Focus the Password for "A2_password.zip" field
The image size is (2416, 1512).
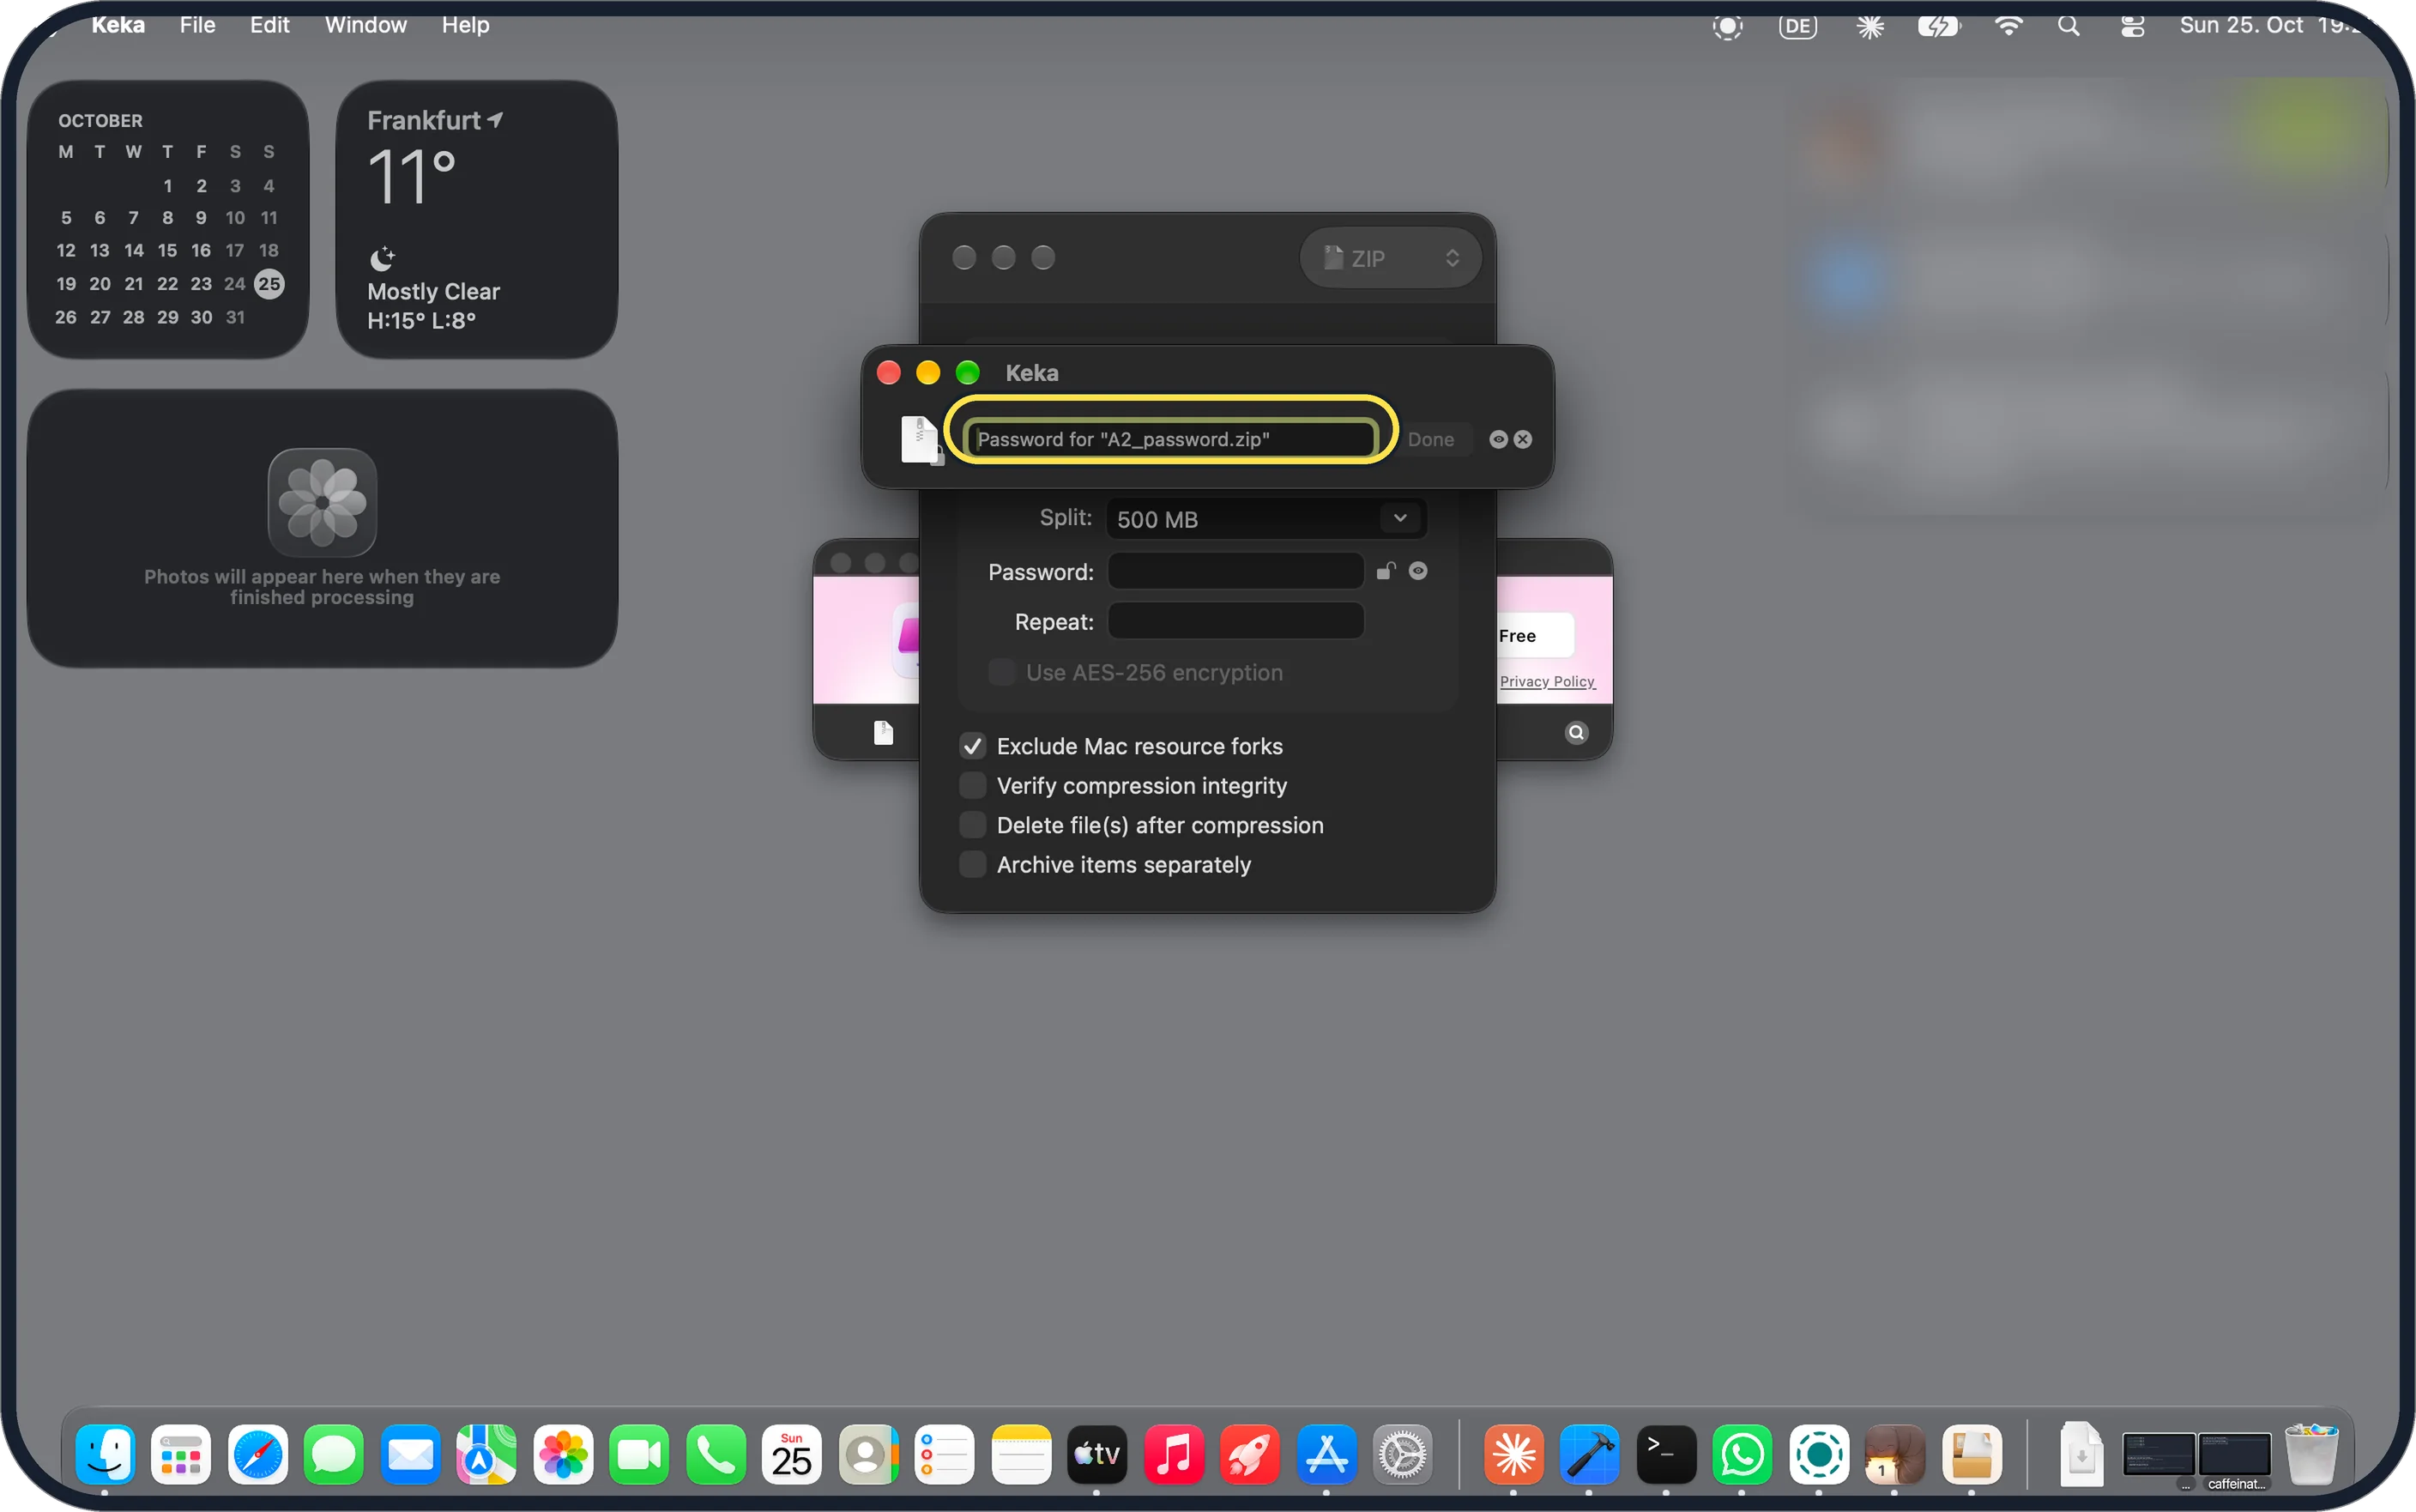(1170, 439)
